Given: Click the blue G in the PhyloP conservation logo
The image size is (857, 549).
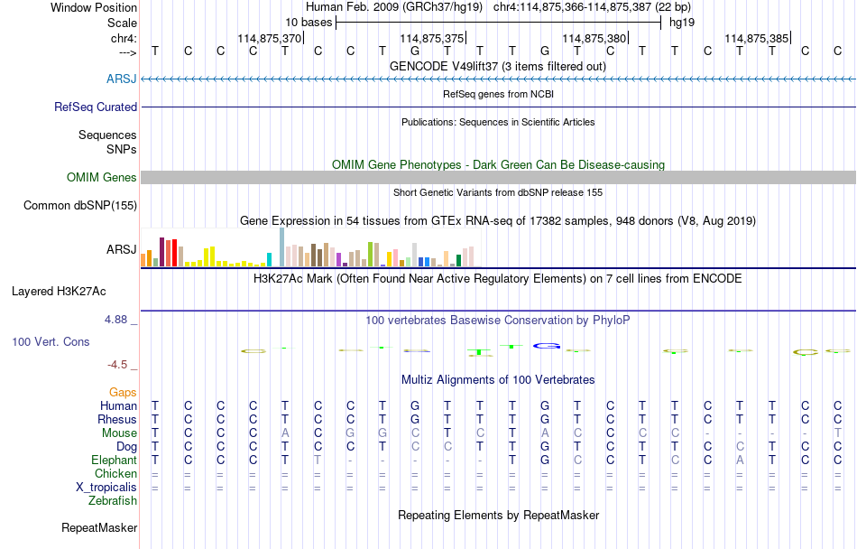Looking at the screenshot, I should (547, 346).
